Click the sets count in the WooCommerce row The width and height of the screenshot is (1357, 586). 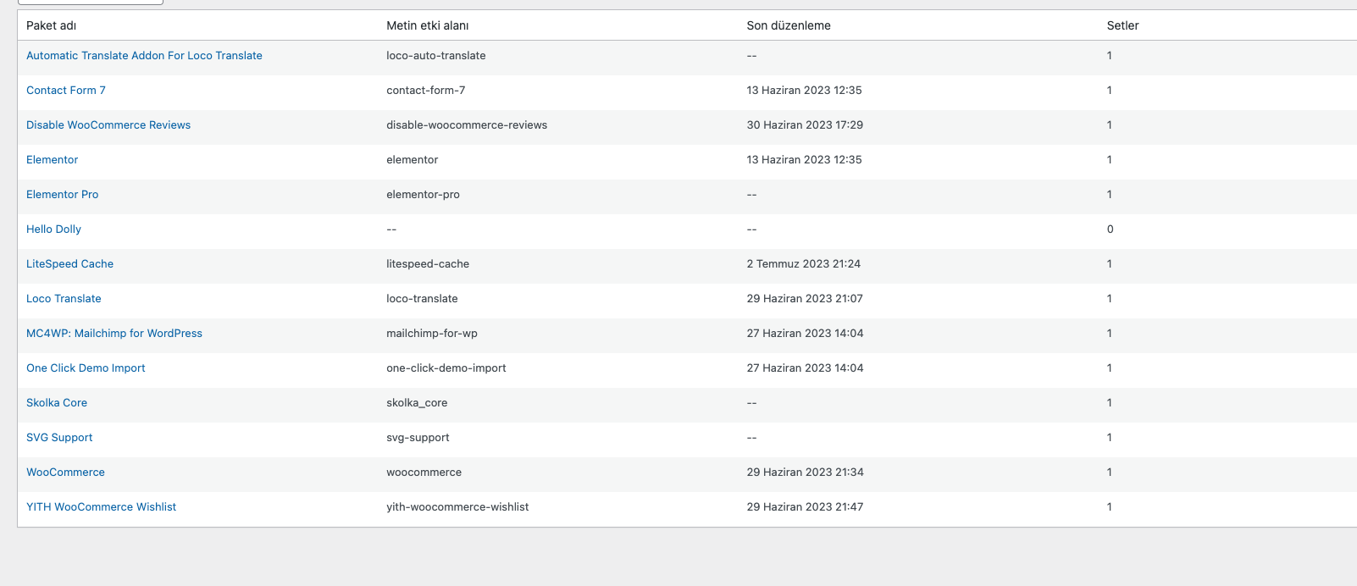coord(1110,473)
